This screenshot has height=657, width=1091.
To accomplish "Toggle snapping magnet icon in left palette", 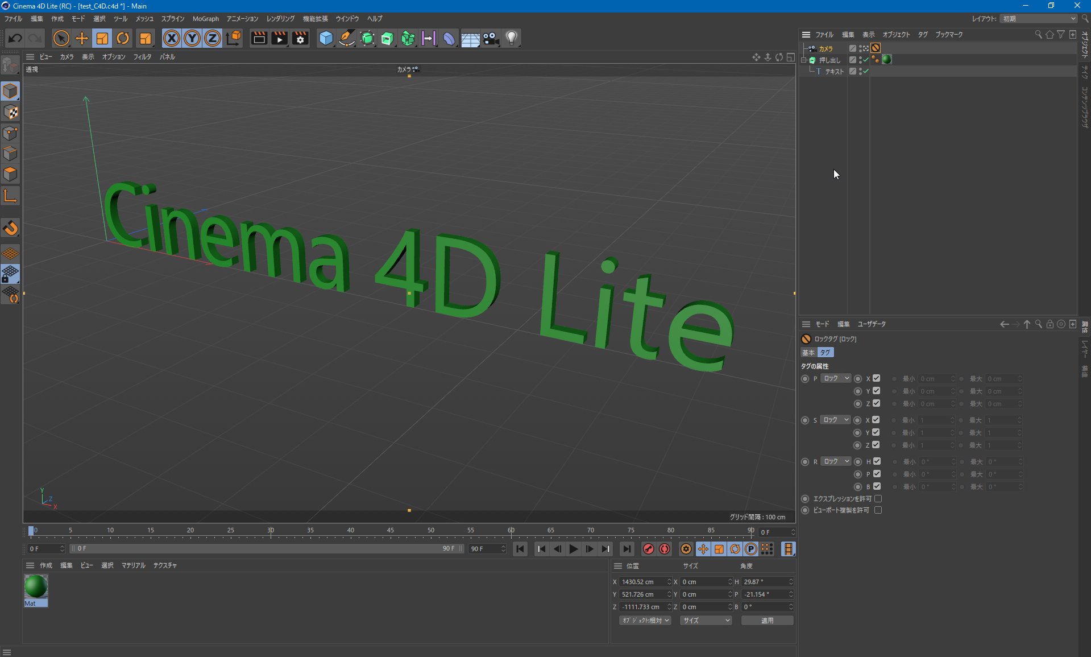I will pos(10,228).
